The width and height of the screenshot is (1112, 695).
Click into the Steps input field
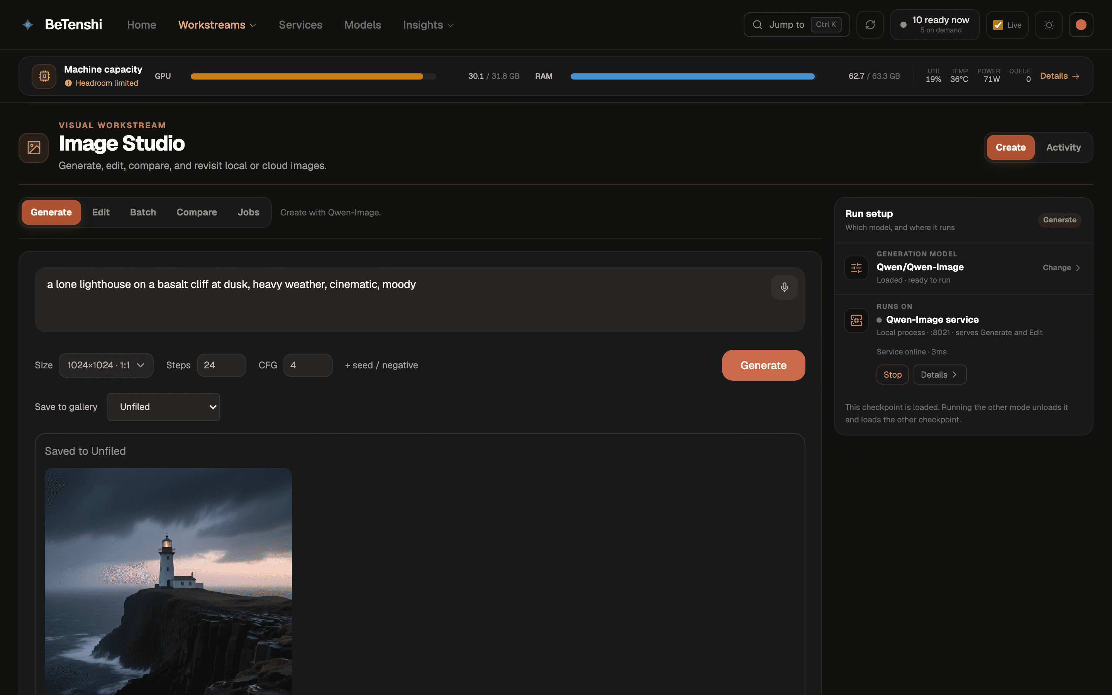click(x=222, y=365)
